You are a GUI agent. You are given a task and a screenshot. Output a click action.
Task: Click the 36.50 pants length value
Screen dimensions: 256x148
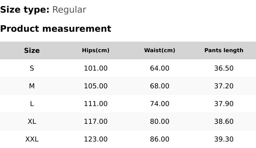click(x=224, y=68)
